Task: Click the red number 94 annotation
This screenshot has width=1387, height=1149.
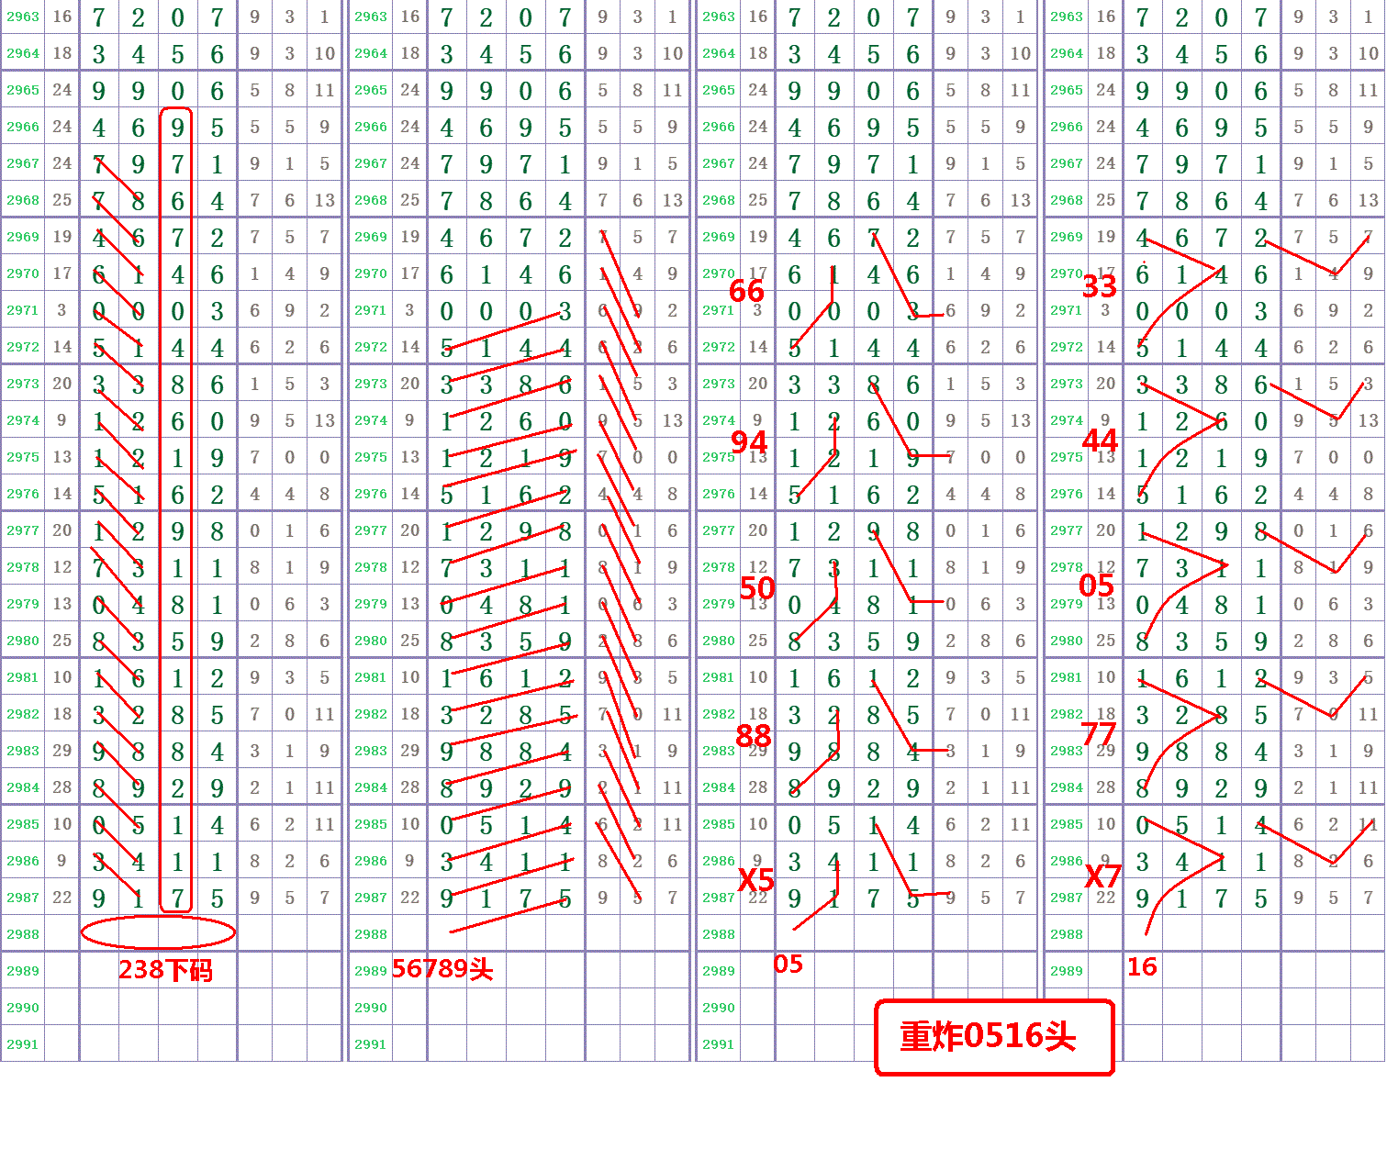Action: tap(749, 442)
